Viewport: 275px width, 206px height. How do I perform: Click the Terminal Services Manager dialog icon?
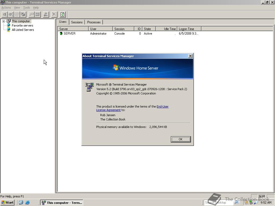[89, 87]
